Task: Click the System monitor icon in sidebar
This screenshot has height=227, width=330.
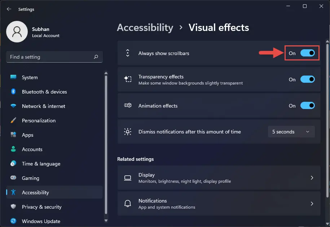Action: 13,77
